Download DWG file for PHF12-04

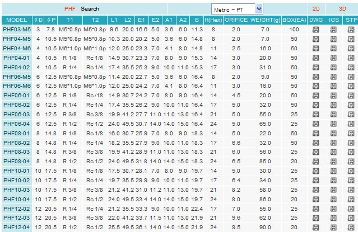click(x=316, y=228)
